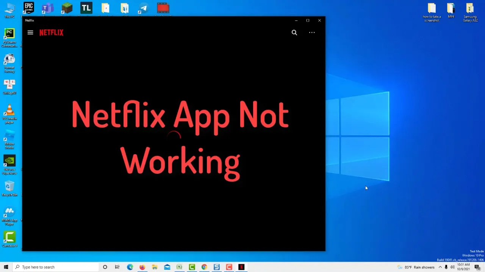Open green Camtasia icon on taskbar
This screenshot has width=485, height=272.
[x=192, y=267]
